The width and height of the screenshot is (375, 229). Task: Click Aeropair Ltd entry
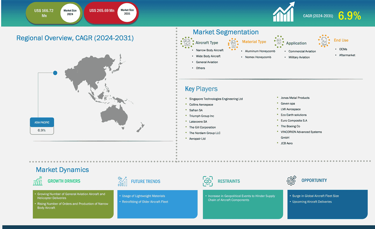click(x=197, y=139)
